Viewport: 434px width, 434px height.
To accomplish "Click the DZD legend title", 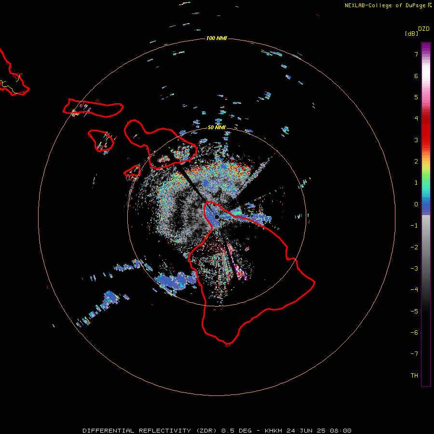I will coord(424,29).
